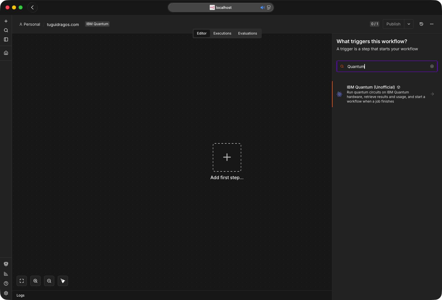Open the three-dot more options menu
Image resolution: width=442 pixels, height=300 pixels.
click(x=432, y=24)
